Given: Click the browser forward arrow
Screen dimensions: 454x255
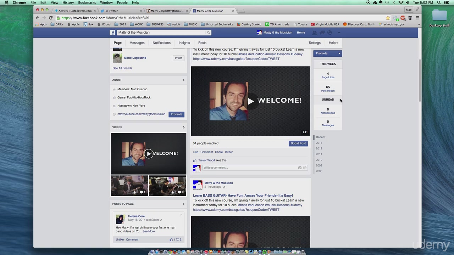Looking at the screenshot, I should [x=44, y=18].
